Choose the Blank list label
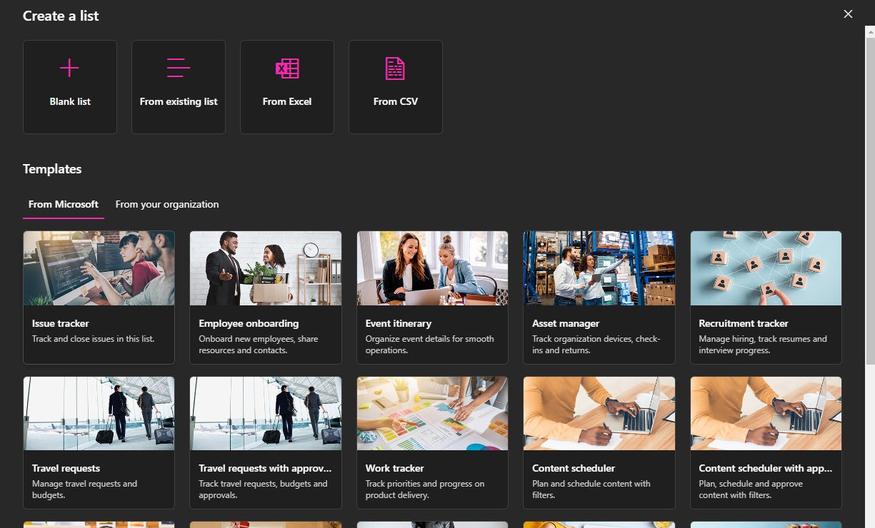The height and width of the screenshot is (528, 875). [70, 101]
